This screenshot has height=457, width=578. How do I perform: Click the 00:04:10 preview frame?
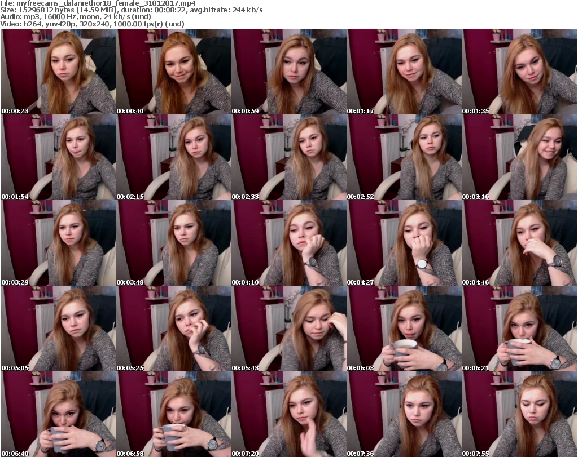(289, 243)
